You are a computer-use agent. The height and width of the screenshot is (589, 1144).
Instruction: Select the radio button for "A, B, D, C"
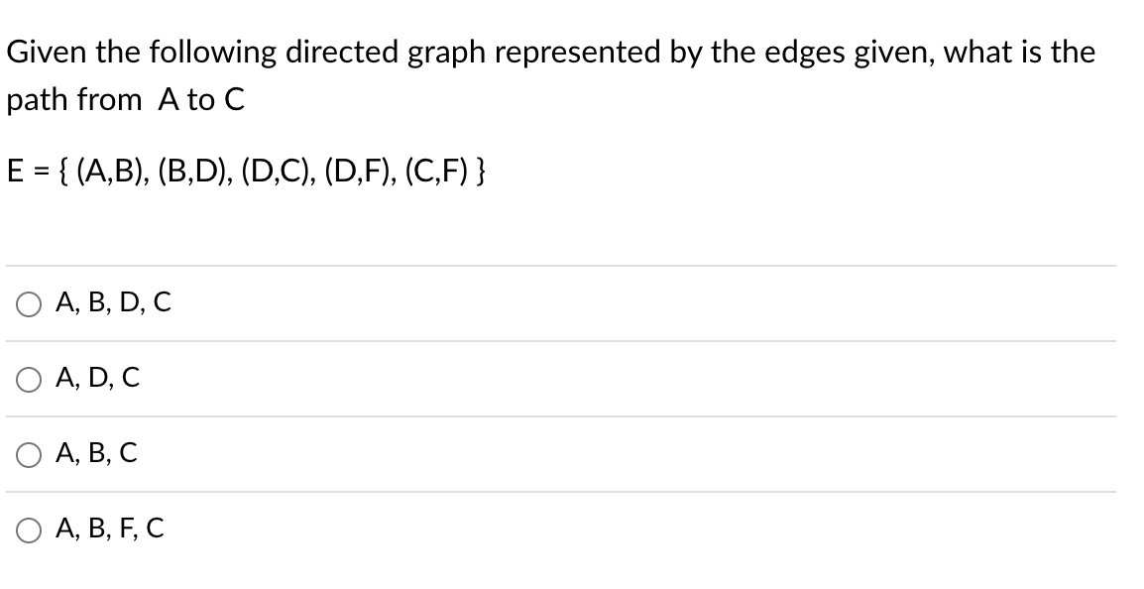pos(28,303)
